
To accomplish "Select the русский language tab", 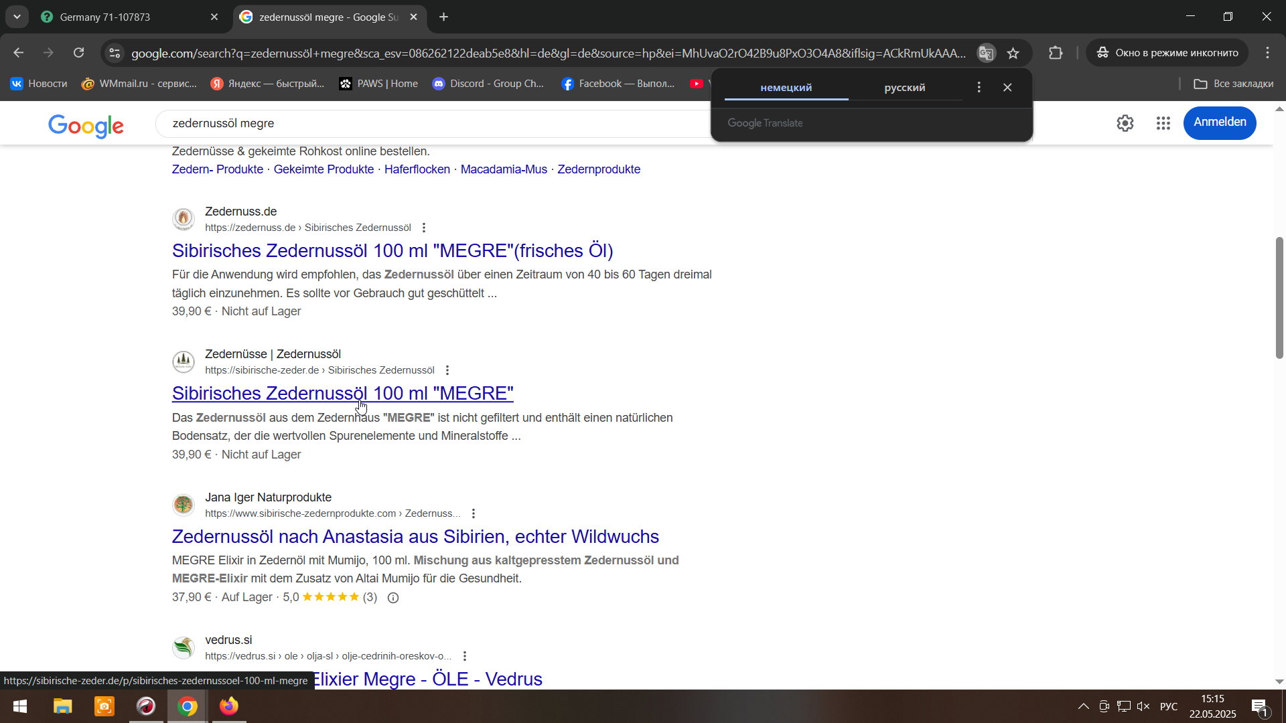I will [905, 88].
